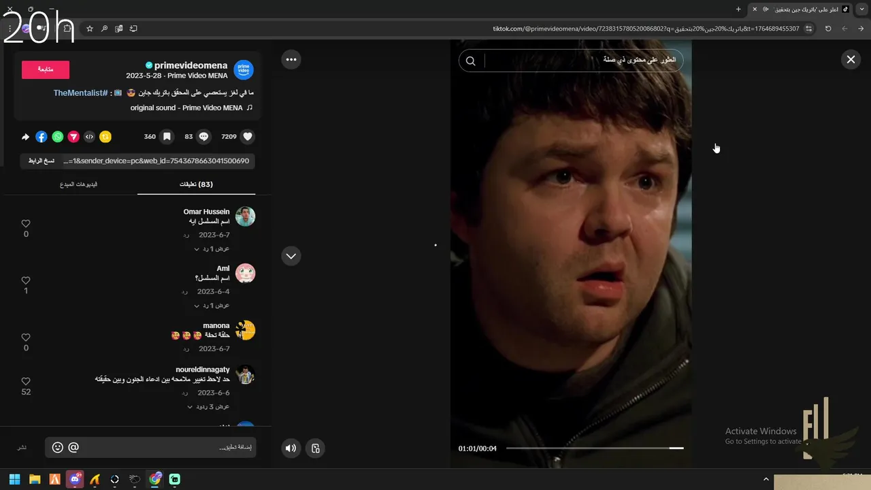Like the video with the heart icon, 7209
Viewport: 871px width, 490px height.
248,137
